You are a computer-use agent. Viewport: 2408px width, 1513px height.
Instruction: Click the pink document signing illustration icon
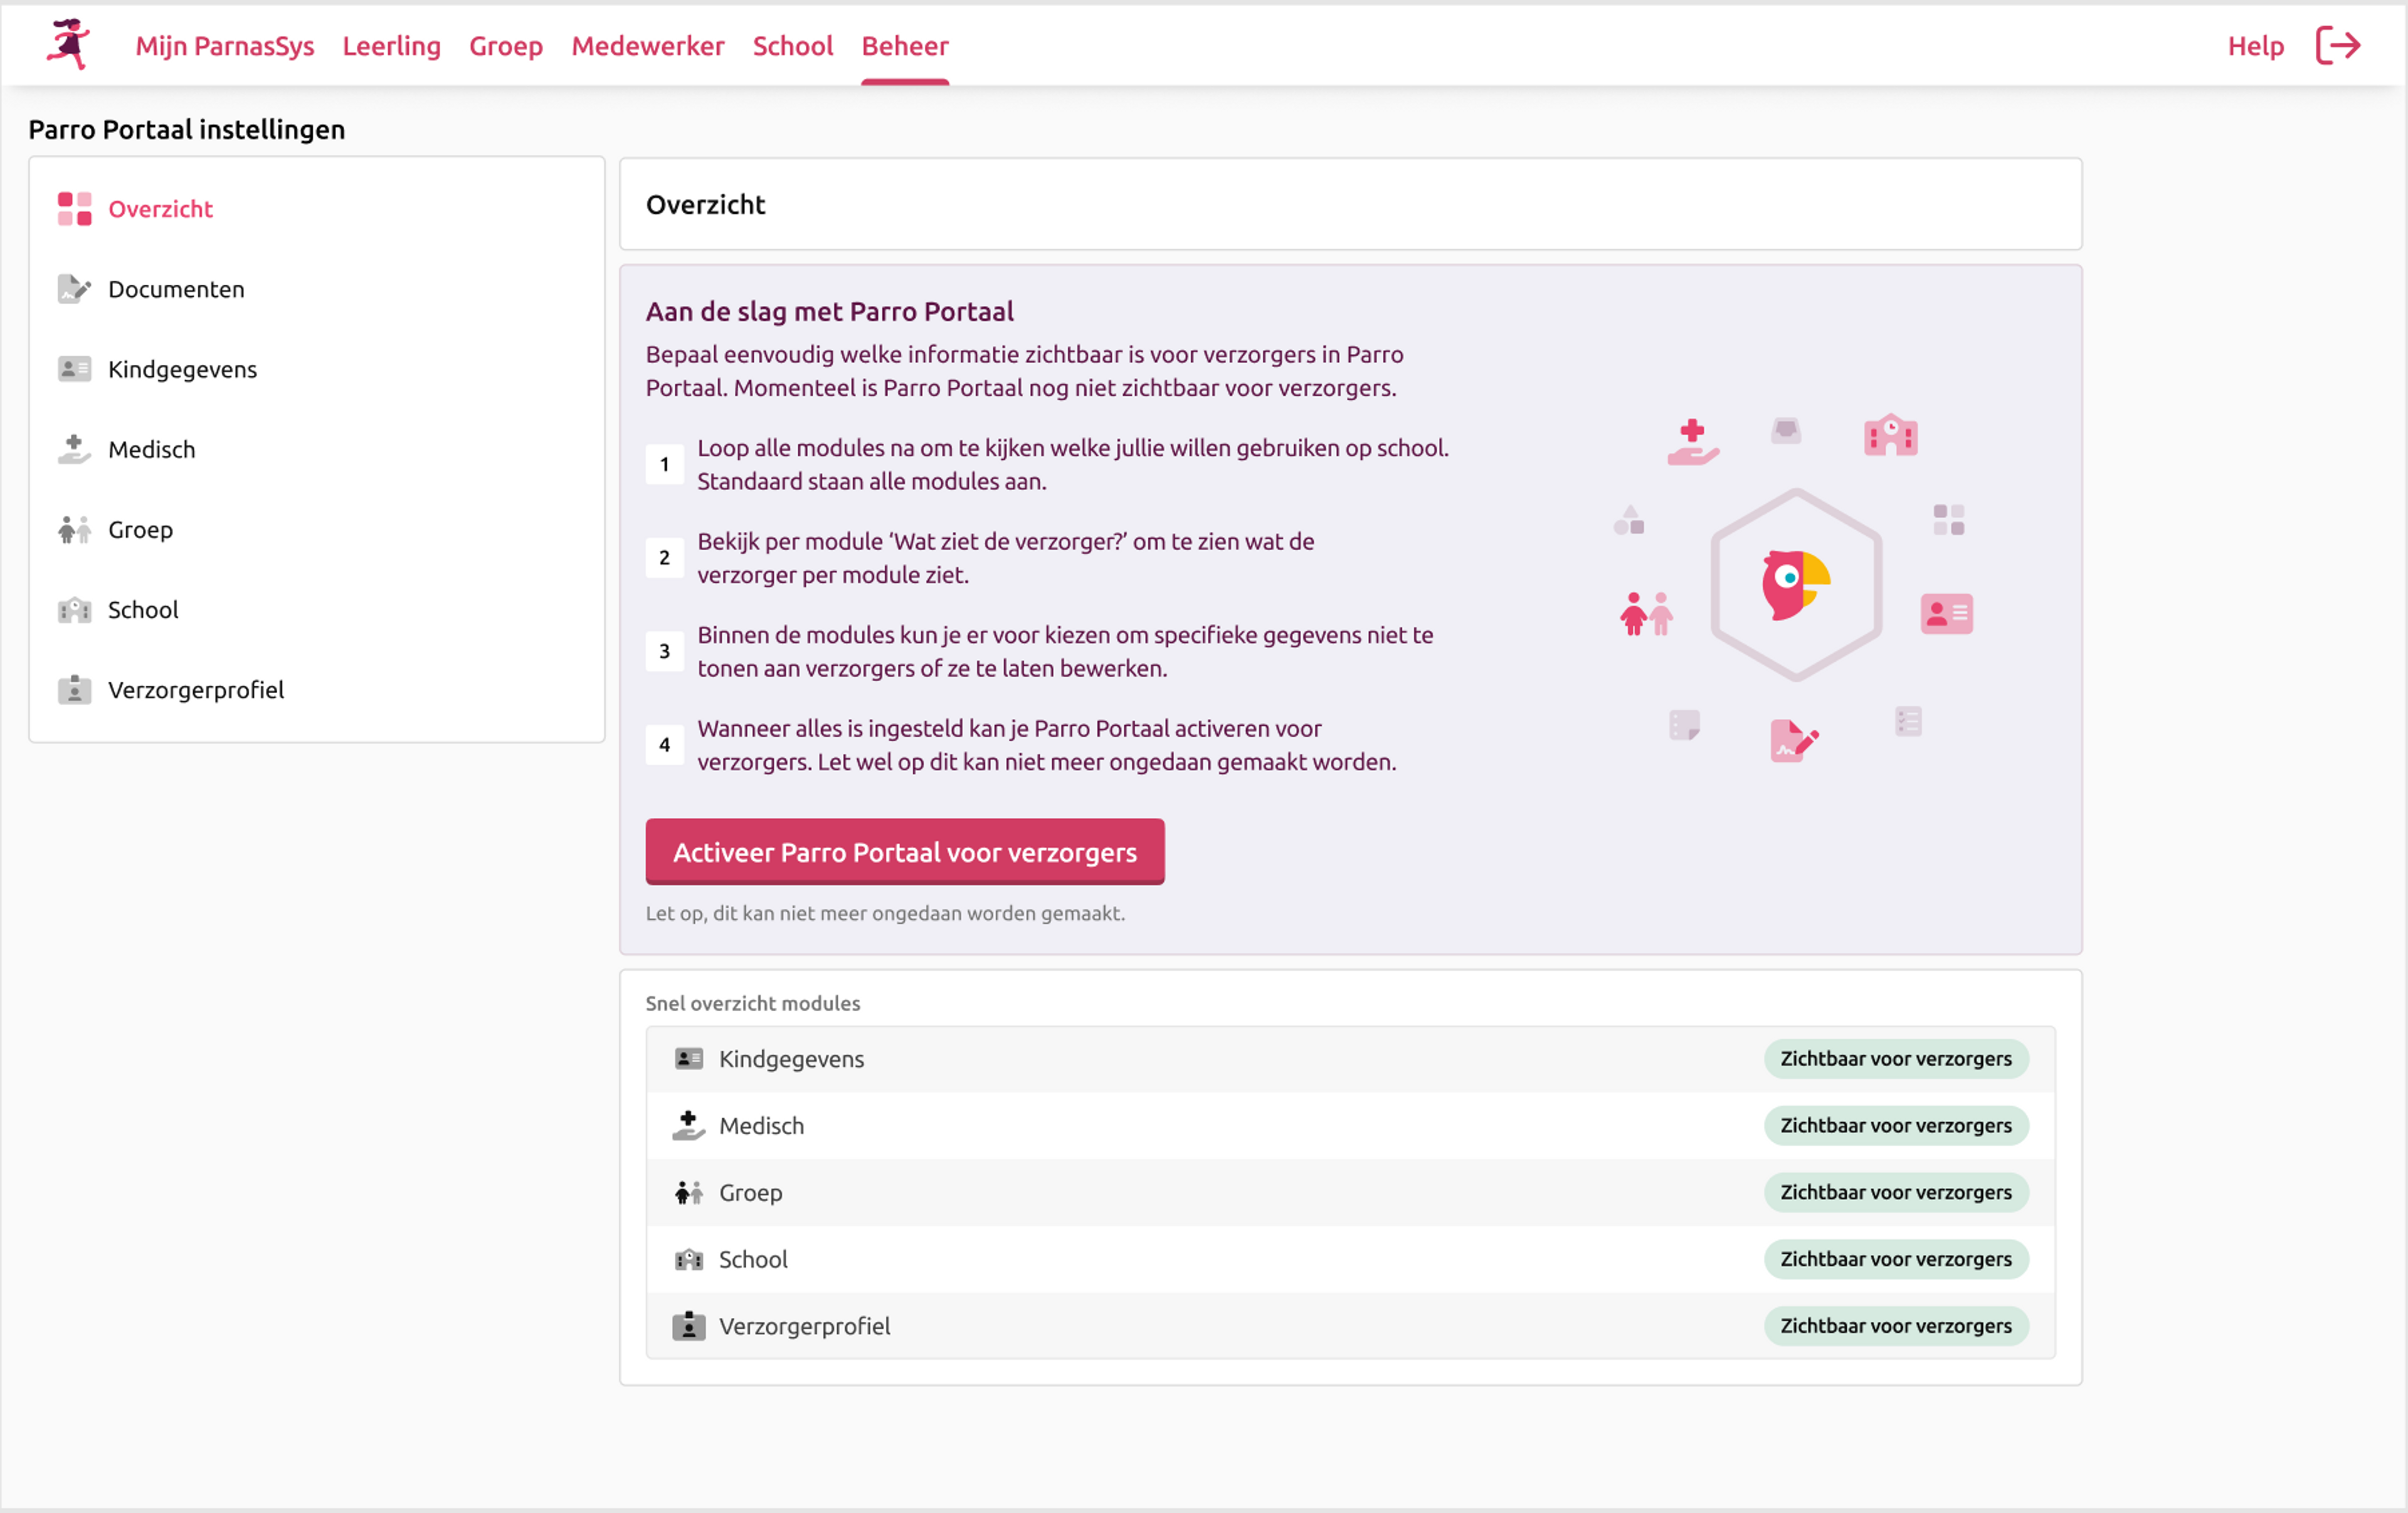1794,740
